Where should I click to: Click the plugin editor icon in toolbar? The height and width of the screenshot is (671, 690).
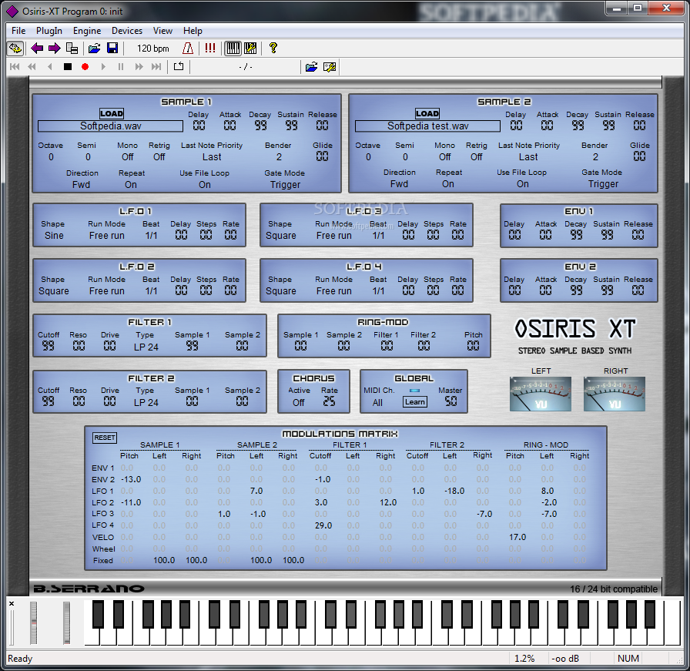15,48
